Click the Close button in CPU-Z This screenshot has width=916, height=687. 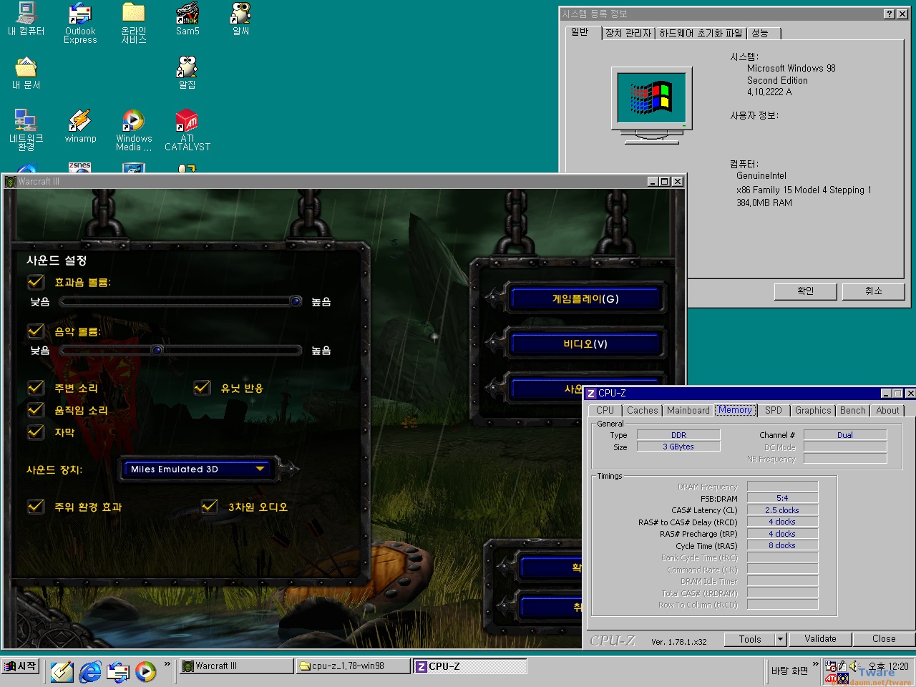(x=884, y=639)
